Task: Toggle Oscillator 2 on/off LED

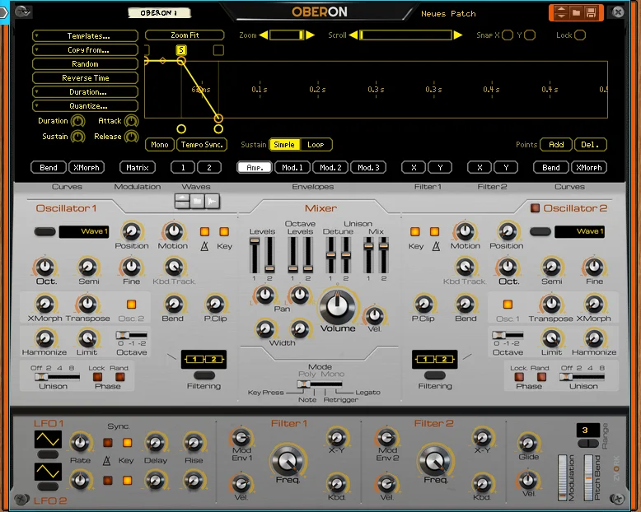Action: 535,208
